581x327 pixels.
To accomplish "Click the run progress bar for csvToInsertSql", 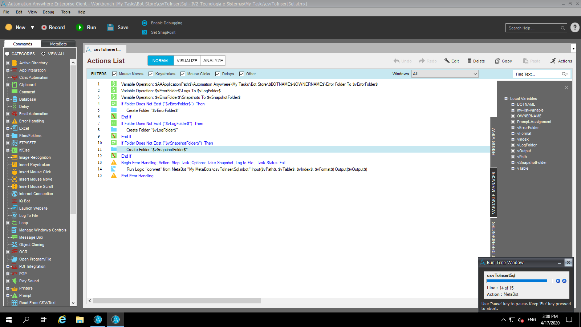I will (x=519, y=281).
